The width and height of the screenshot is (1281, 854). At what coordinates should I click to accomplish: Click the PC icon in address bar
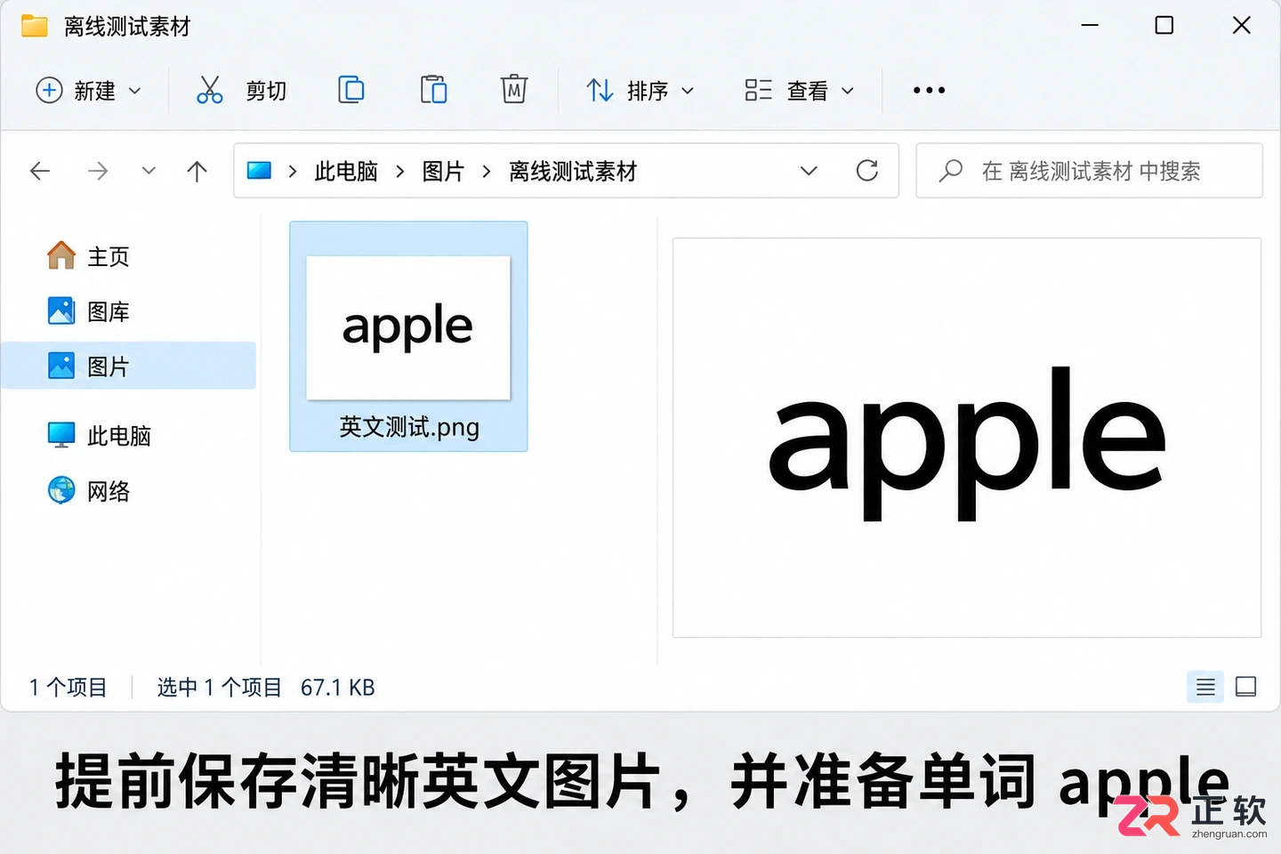pos(259,171)
